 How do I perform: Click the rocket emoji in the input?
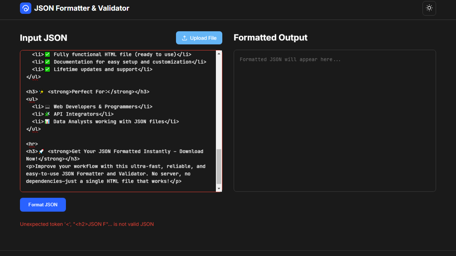coord(42,151)
